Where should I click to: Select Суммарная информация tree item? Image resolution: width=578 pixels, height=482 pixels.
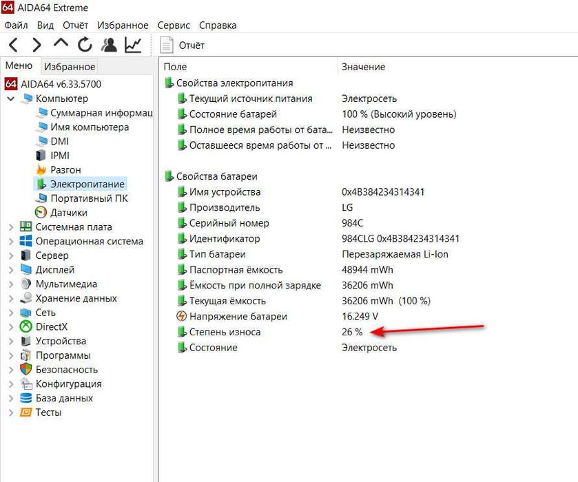[101, 113]
